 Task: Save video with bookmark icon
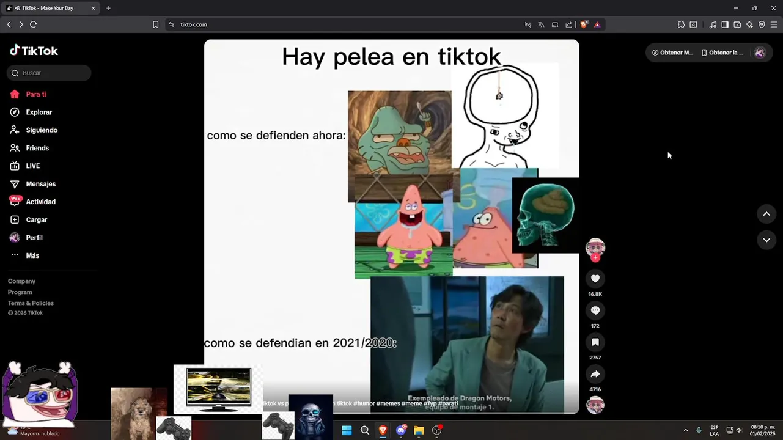click(x=595, y=342)
